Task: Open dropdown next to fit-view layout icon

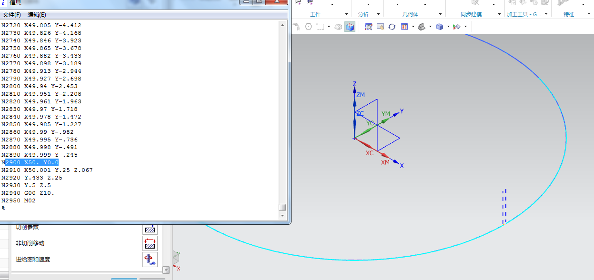Action: click(x=413, y=27)
